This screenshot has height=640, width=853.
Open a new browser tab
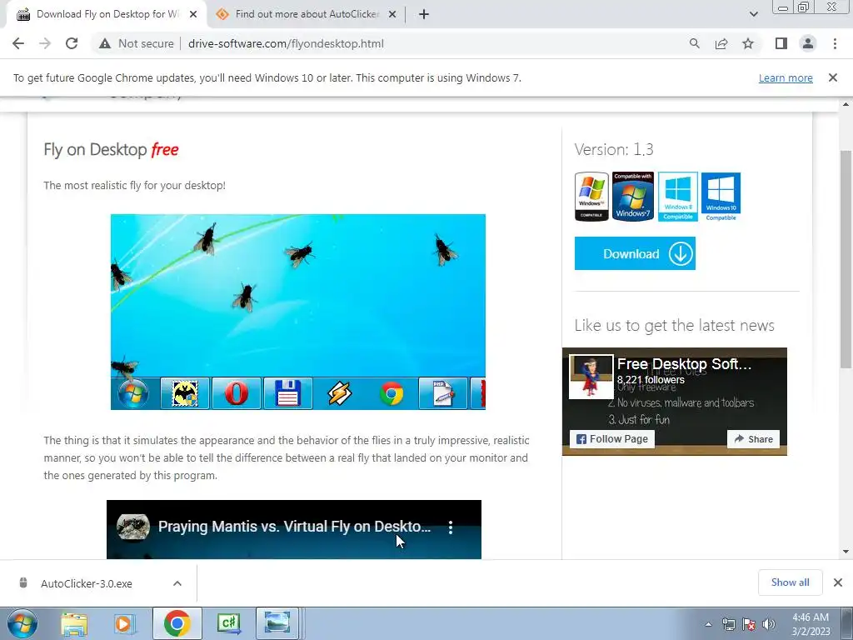424,14
